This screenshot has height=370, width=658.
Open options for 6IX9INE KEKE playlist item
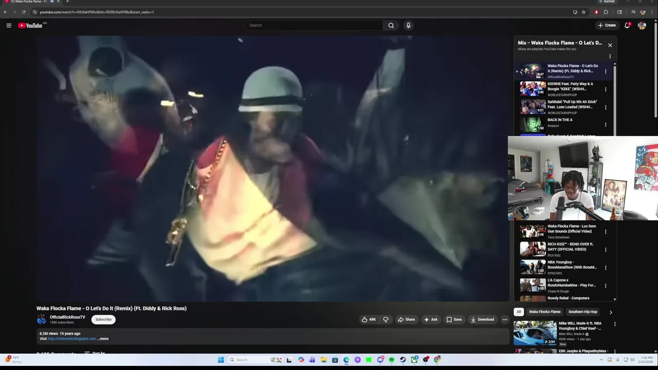pyautogui.click(x=606, y=89)
